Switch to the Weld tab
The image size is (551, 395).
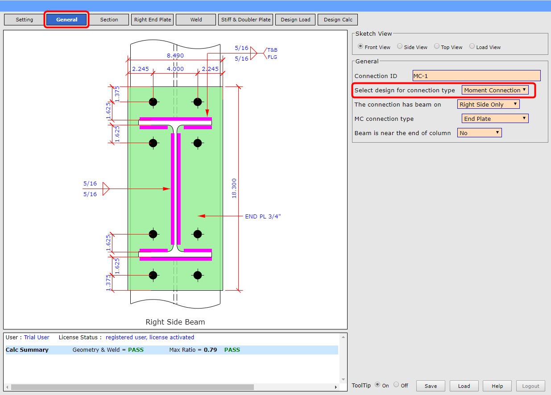coord(195,19)
